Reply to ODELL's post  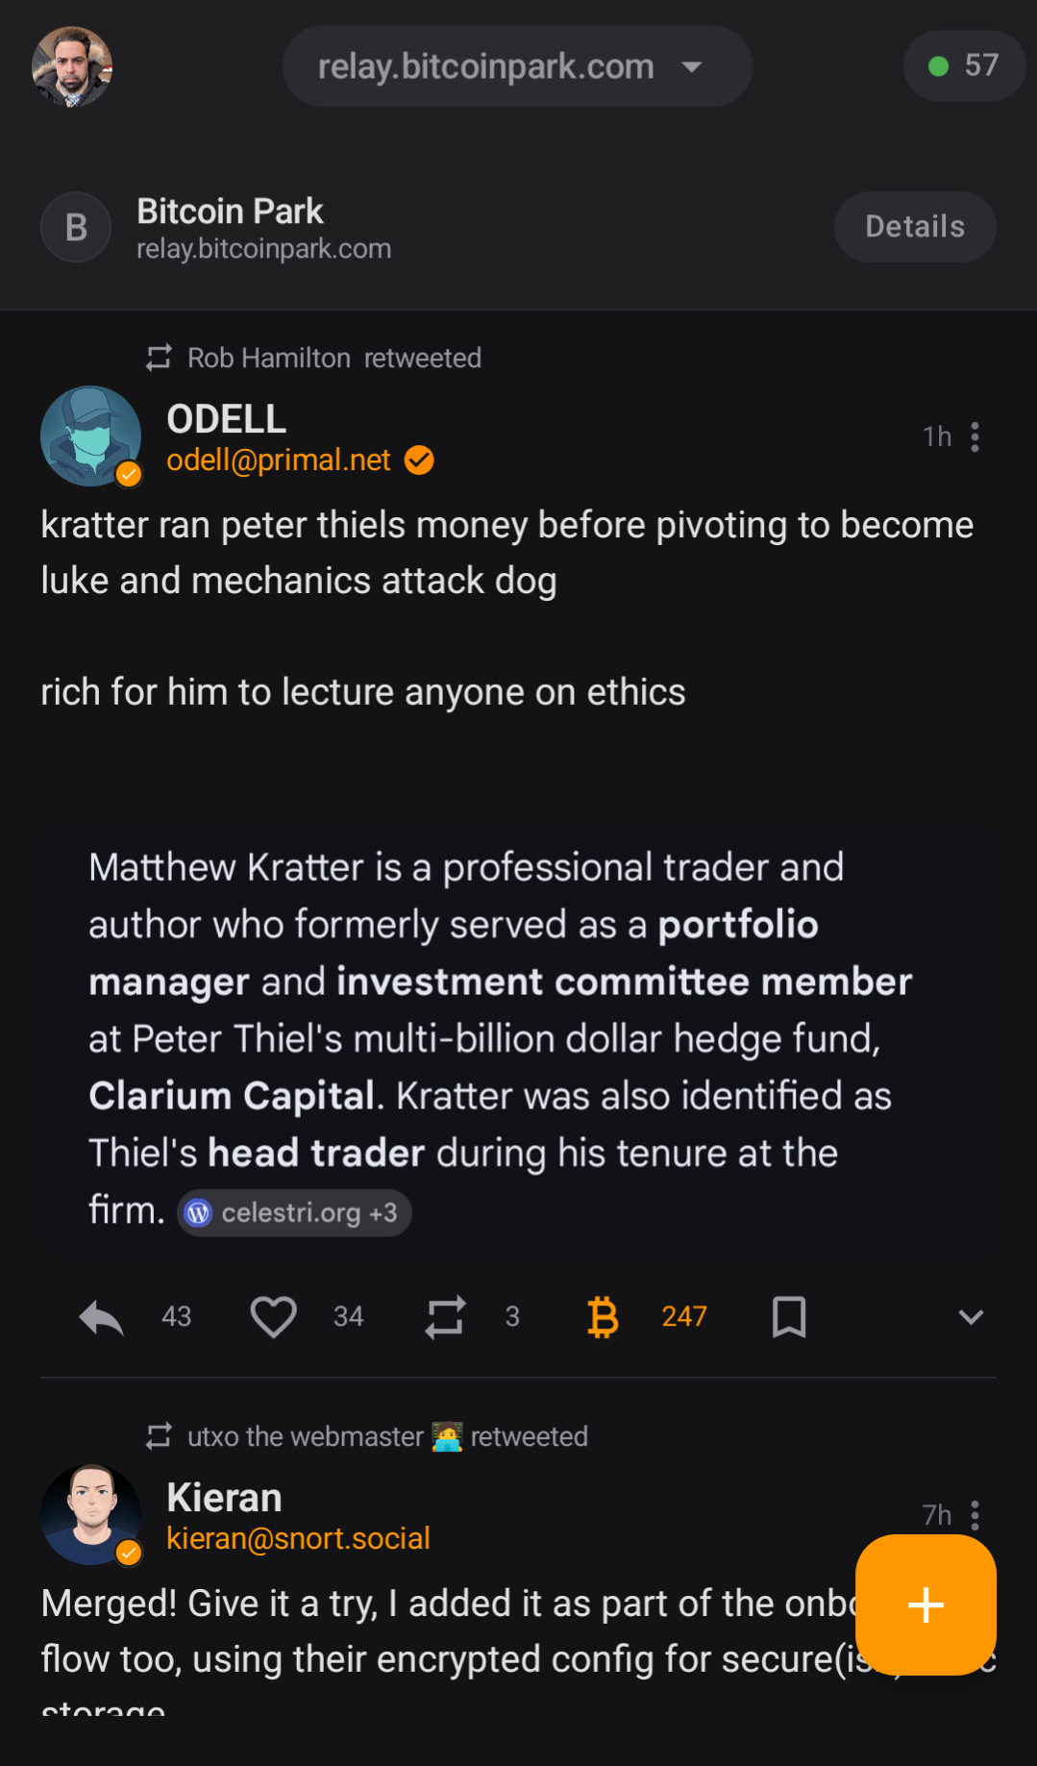pos(102,1317)
